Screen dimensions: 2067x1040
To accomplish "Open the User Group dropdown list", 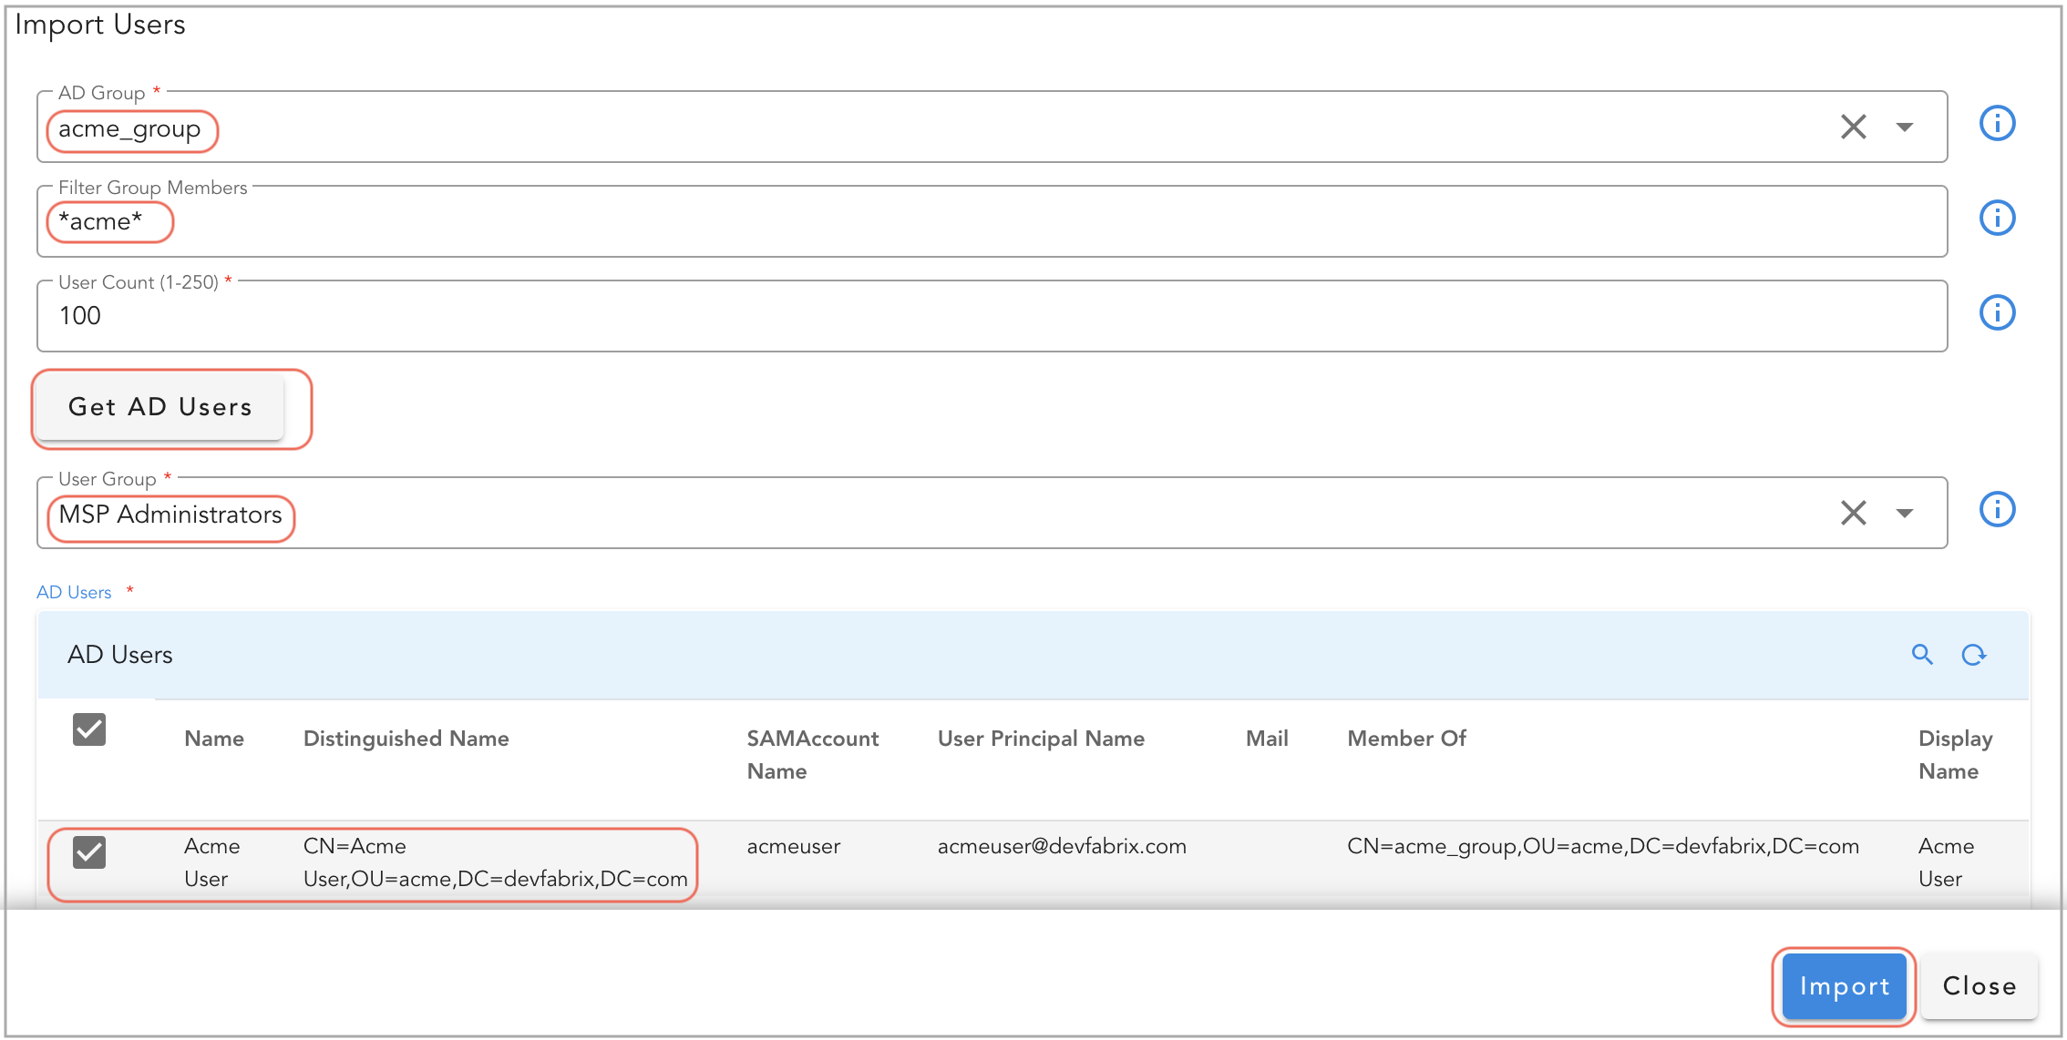I will (1905, 514).
